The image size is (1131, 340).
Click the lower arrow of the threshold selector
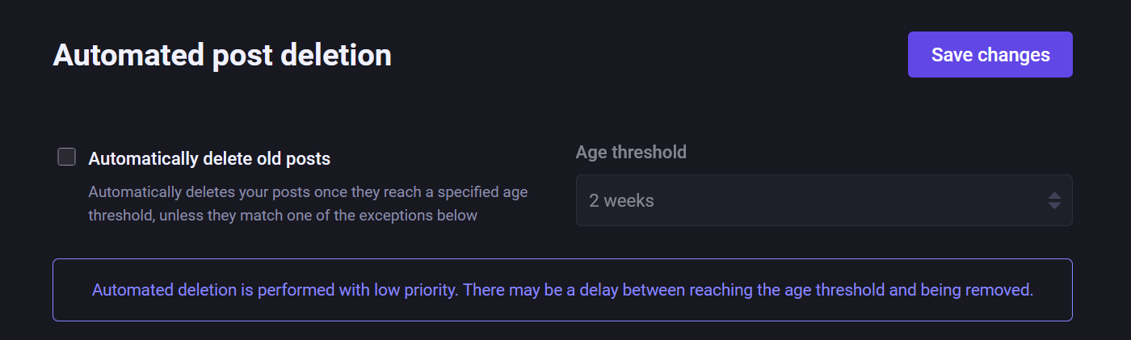point(1054,206)
